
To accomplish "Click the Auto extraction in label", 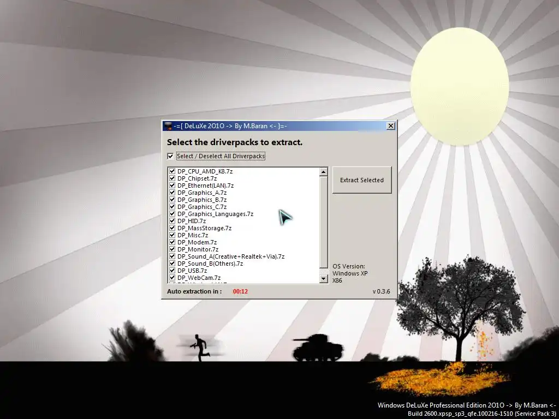I will pyautogui.click(x=194, y=291).
